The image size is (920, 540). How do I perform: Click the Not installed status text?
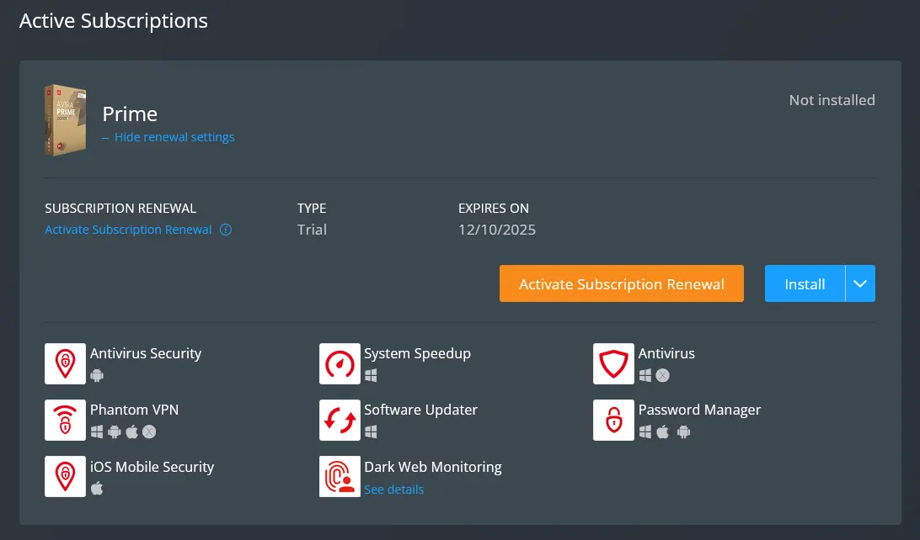[832, 100]
